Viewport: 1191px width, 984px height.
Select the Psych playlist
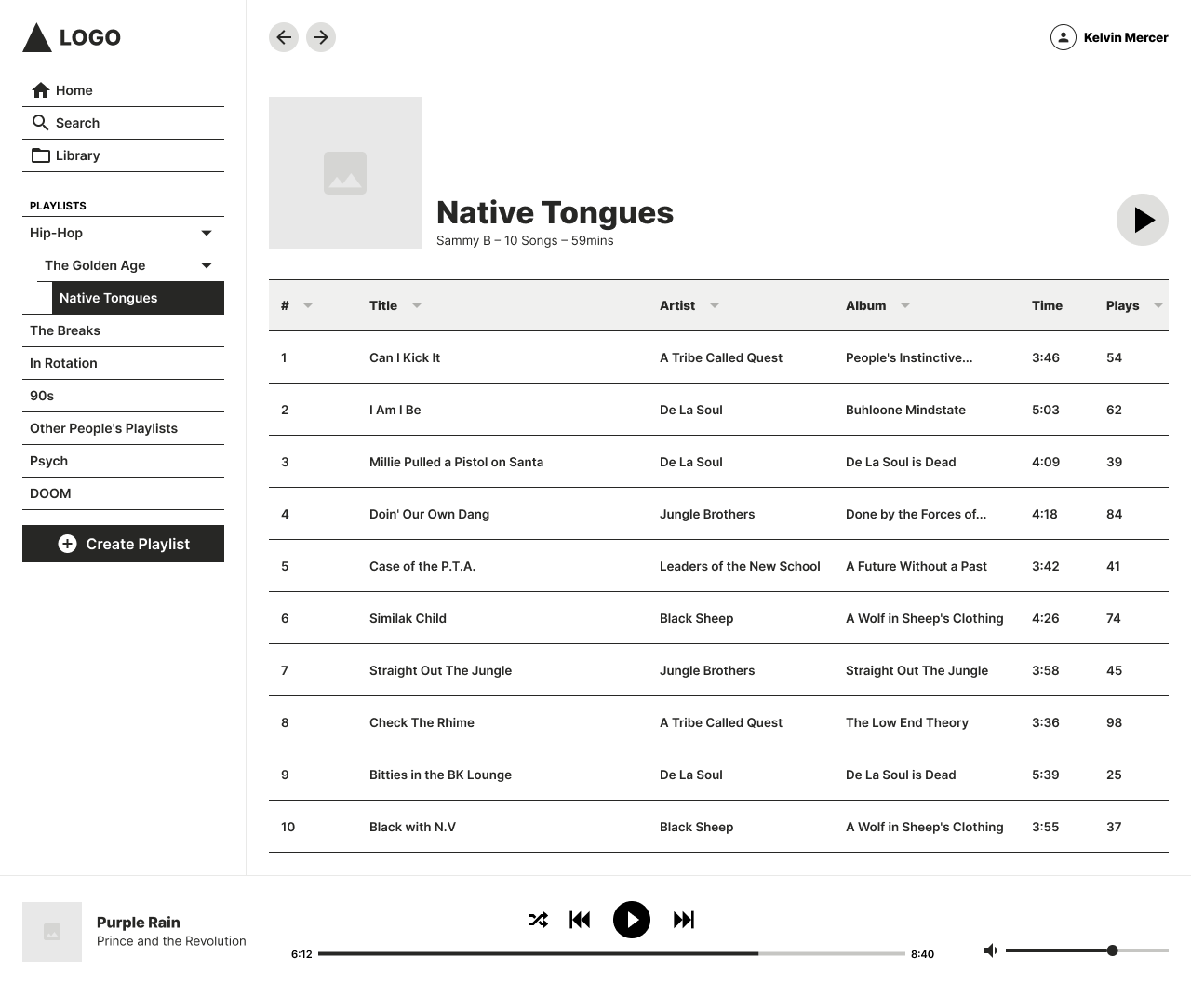123,461
